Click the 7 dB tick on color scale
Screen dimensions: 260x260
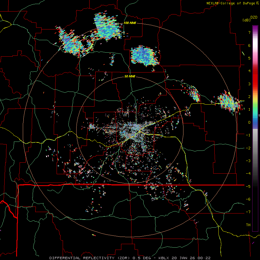pyautogui.click(x=249, y=32)
